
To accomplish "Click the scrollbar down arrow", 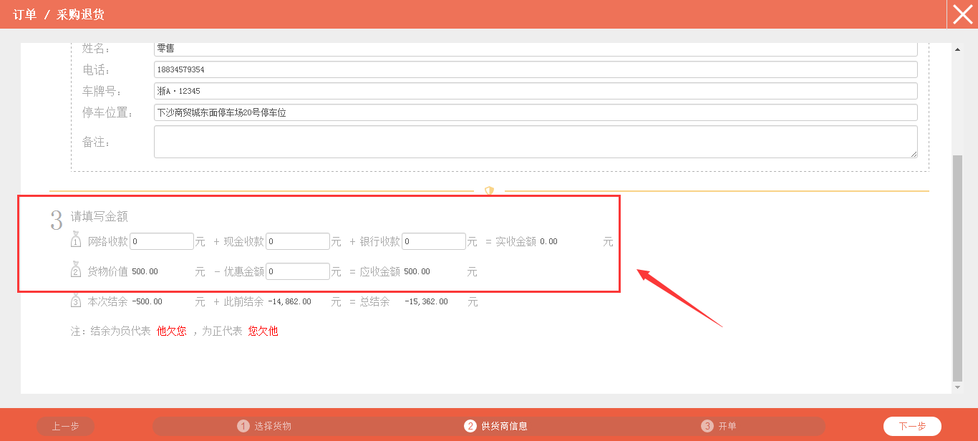I will pos(957,387).
